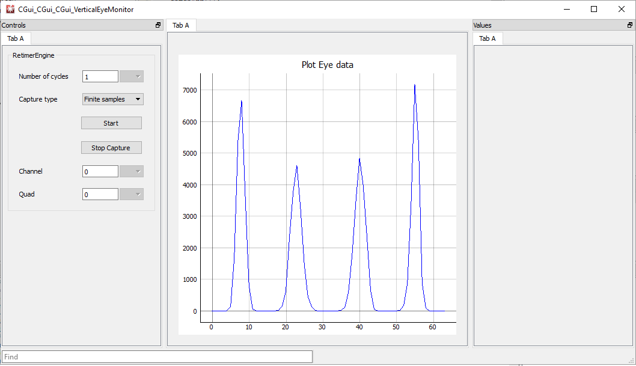Minimize the VerticalEyeMonitor window
Screen dimensions: 636x366
[566, 9]
